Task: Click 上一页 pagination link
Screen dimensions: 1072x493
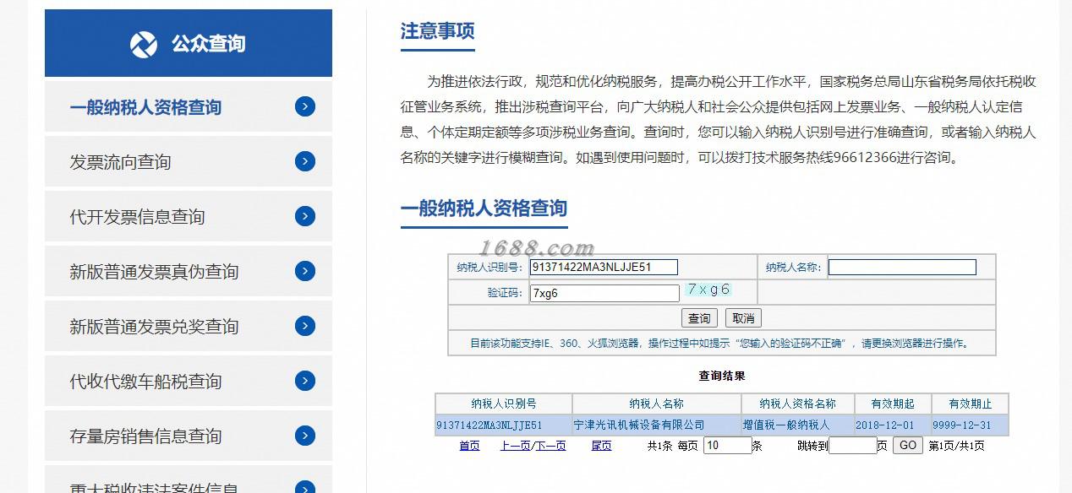Action: tap(515, 446)
